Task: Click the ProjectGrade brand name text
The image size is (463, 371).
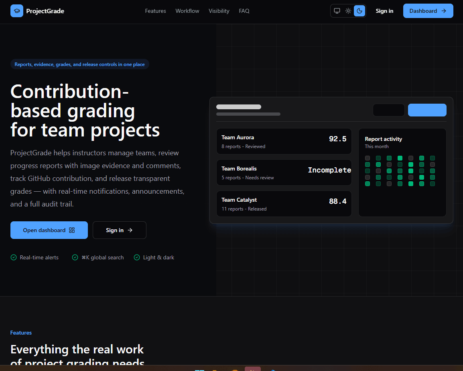Action: (x=45, y=11)
